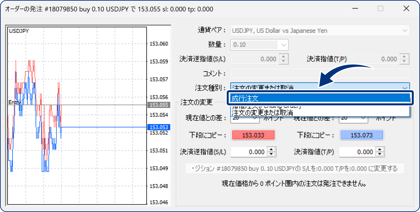
Task: Increase lower 決済逆指値(S/L) with up arrow
Action: (x=272, y=150)
